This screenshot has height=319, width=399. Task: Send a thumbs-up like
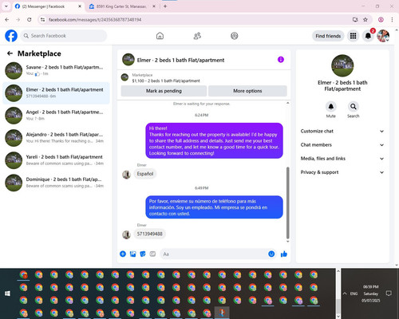pyautogui.click(x=284, y=254)
